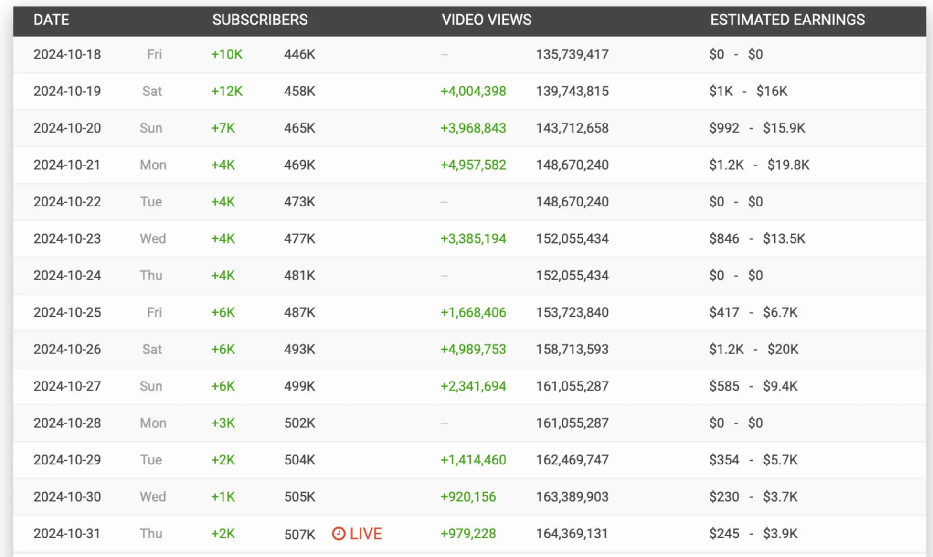Click the 481K subscriber total
Image resolution: width=933 pixels, height=557 pixels.
[299, 276]
